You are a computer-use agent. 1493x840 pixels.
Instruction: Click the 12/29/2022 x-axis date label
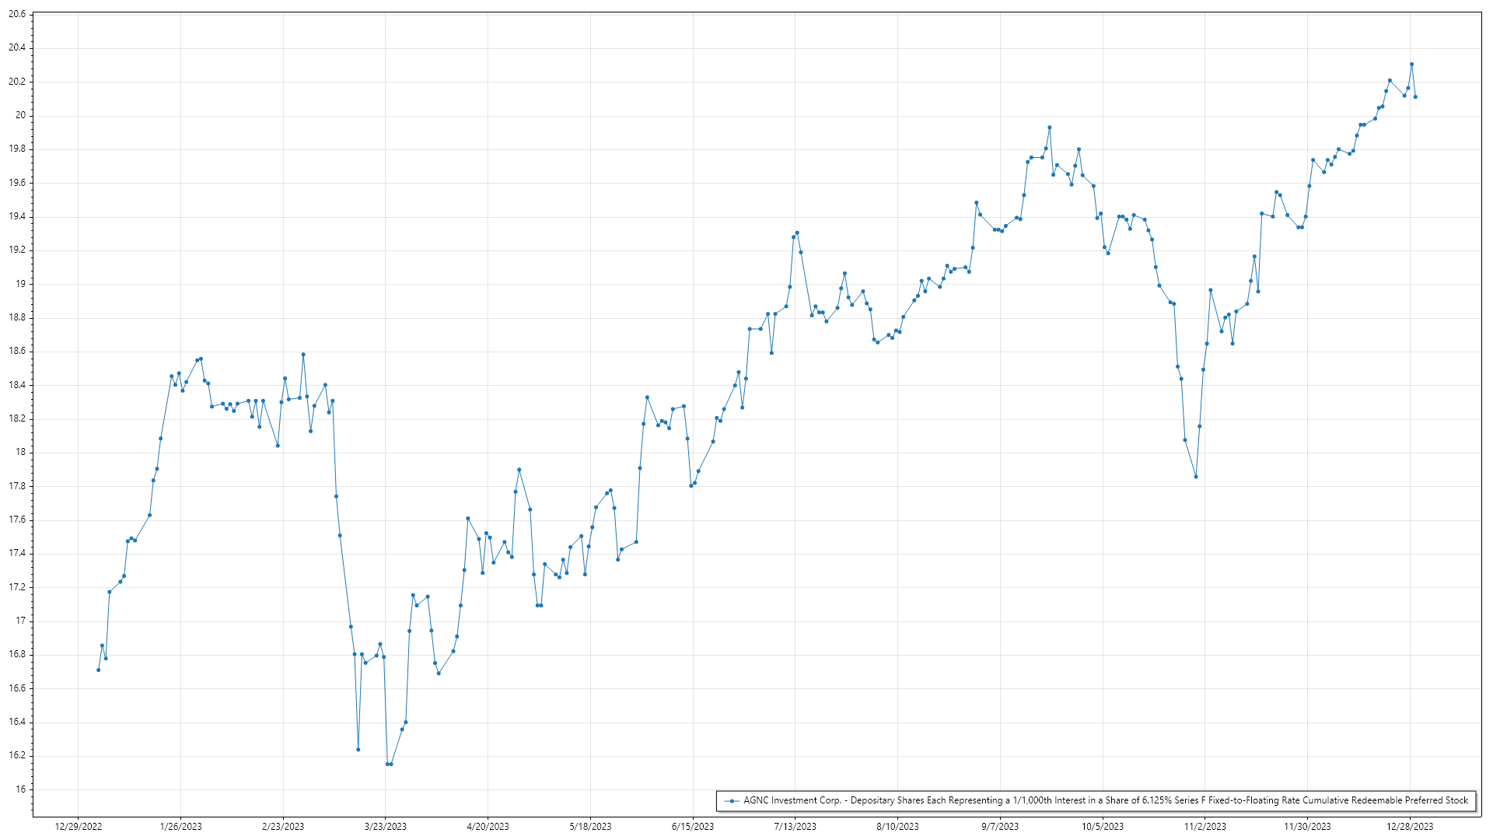pyautogui.click(x=79, y=827)
